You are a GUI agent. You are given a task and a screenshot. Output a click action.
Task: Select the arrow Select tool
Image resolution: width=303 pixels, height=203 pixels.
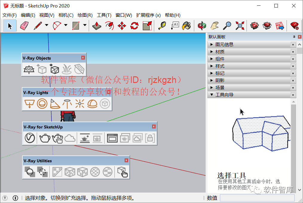point(10,25)
